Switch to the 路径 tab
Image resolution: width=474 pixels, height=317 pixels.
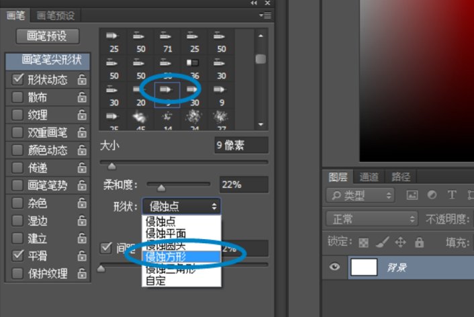pyautogui.click(x=401, y=177)
